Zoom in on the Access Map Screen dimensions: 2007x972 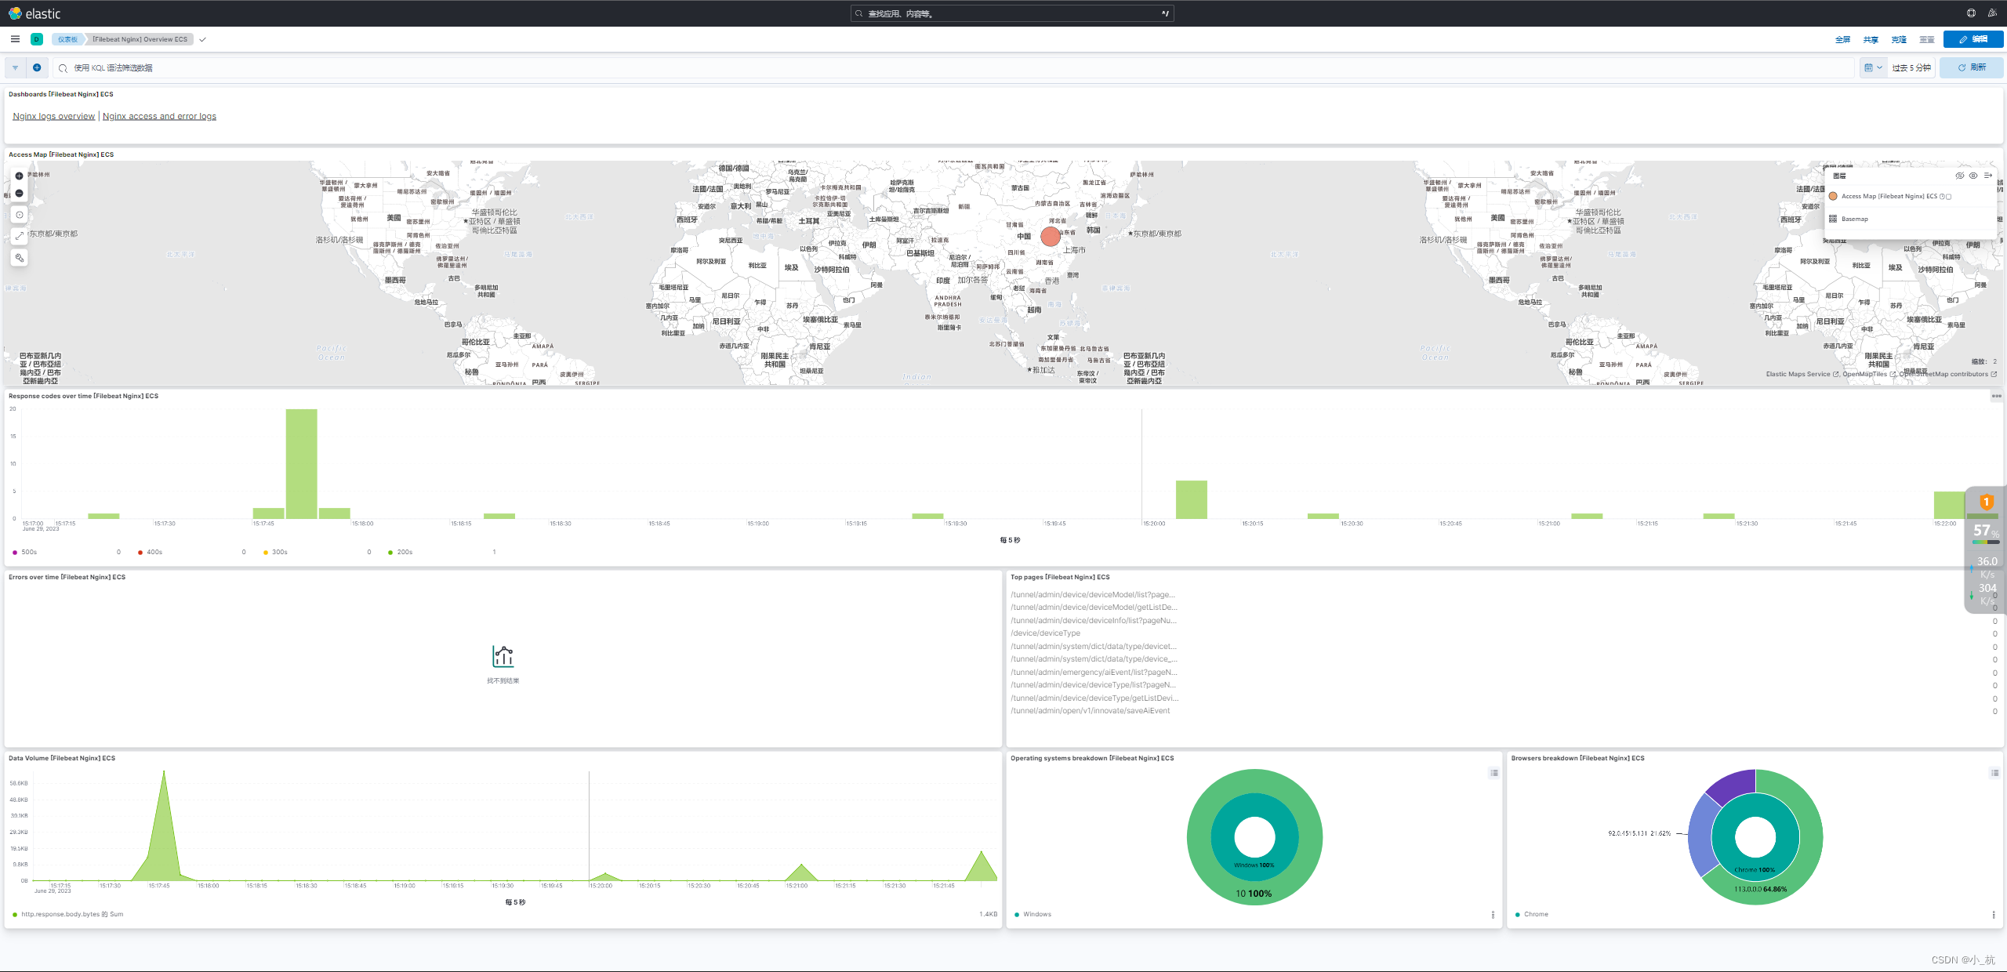(x=20, y=176)
